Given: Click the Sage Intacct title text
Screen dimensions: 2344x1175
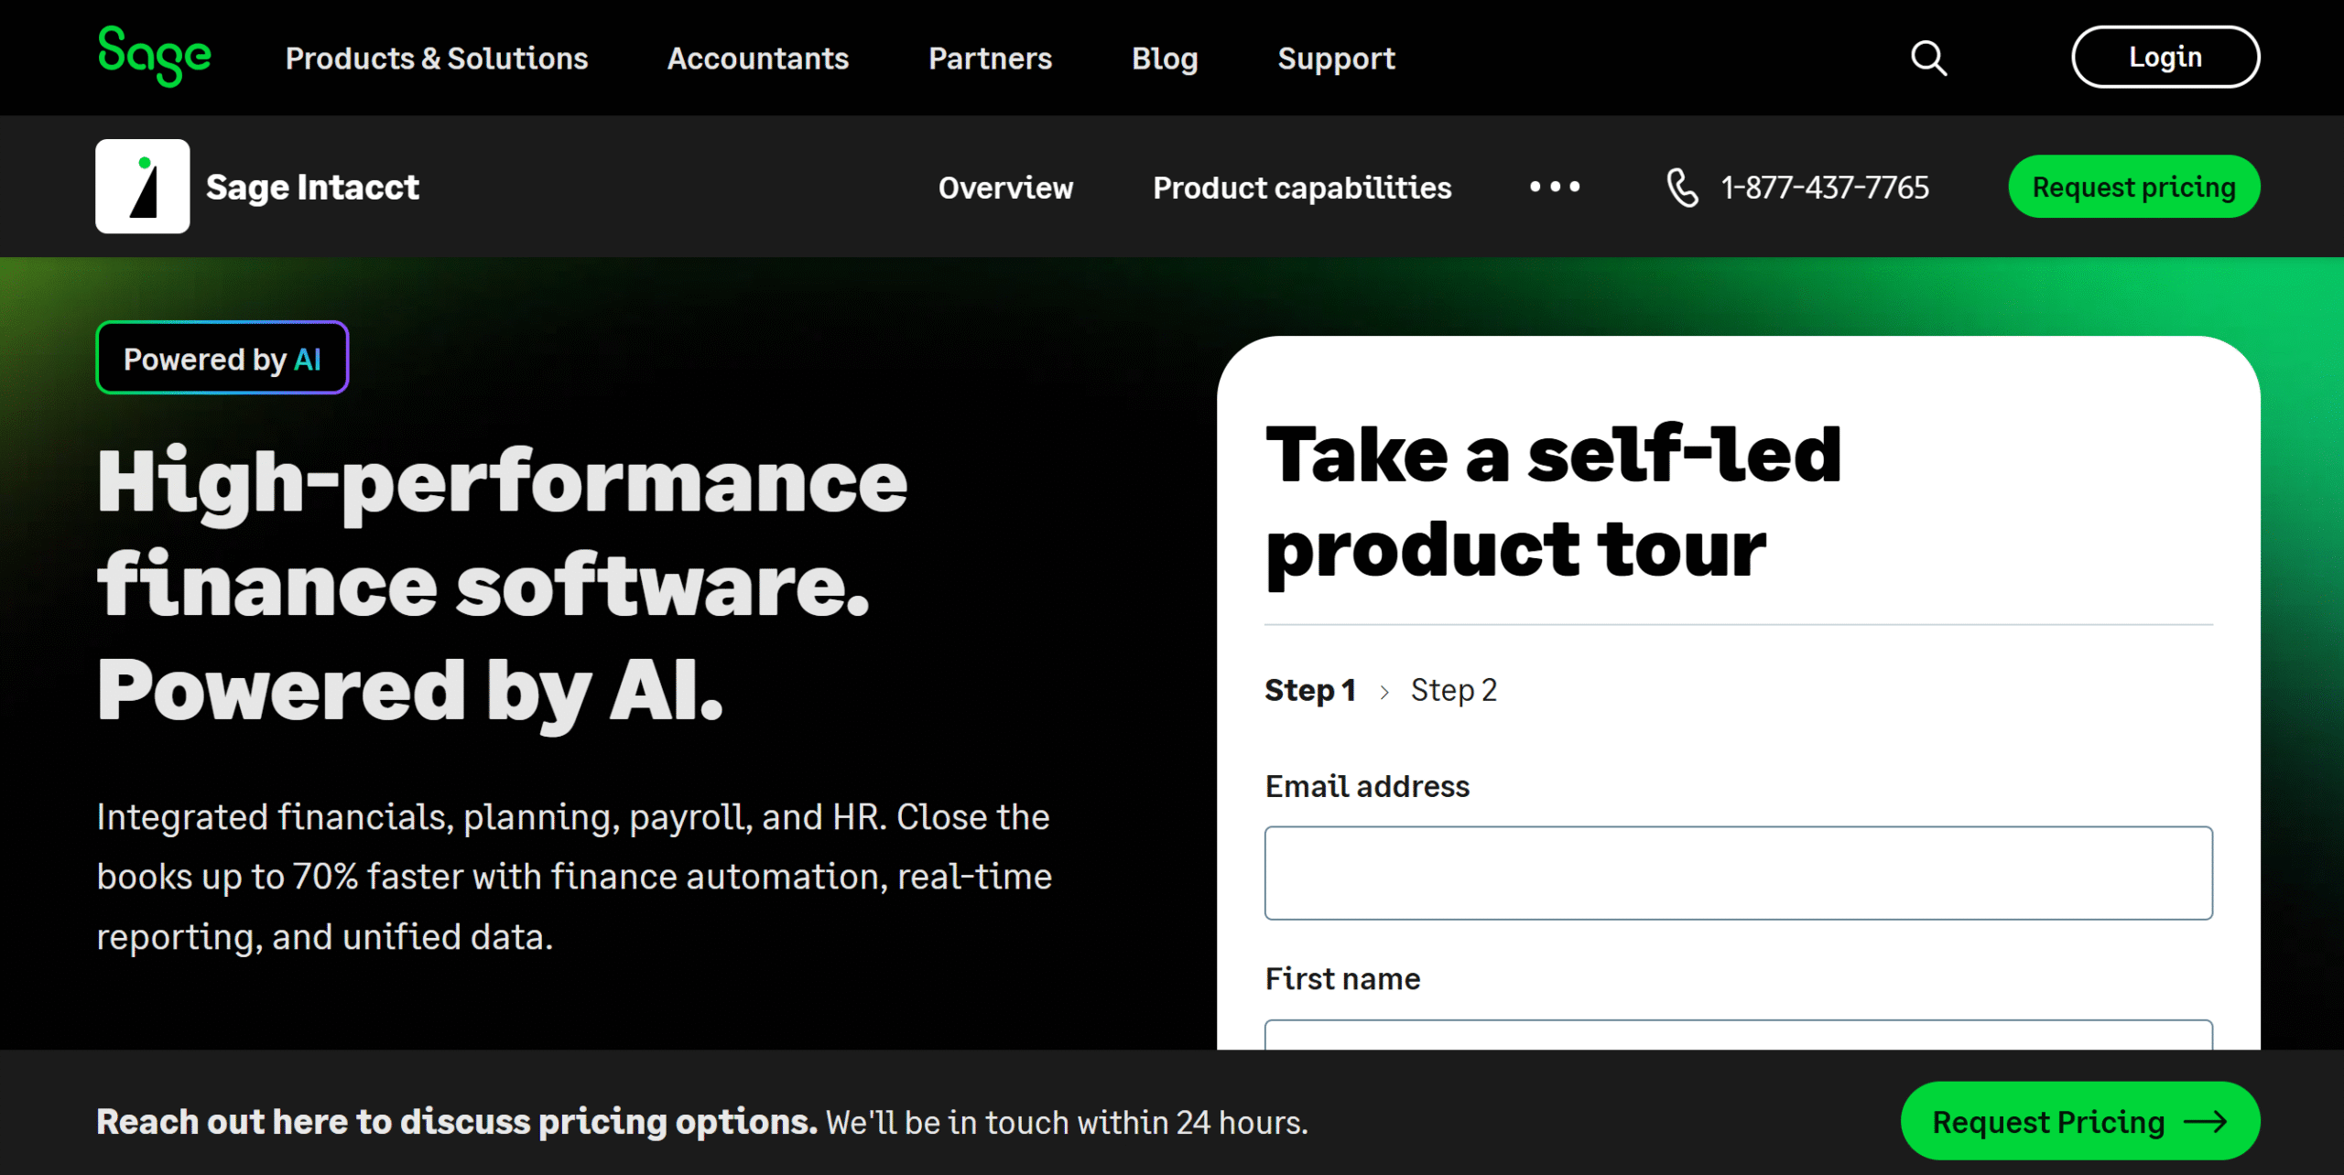Looking at the screenshot, I should [x=312, y=187].
